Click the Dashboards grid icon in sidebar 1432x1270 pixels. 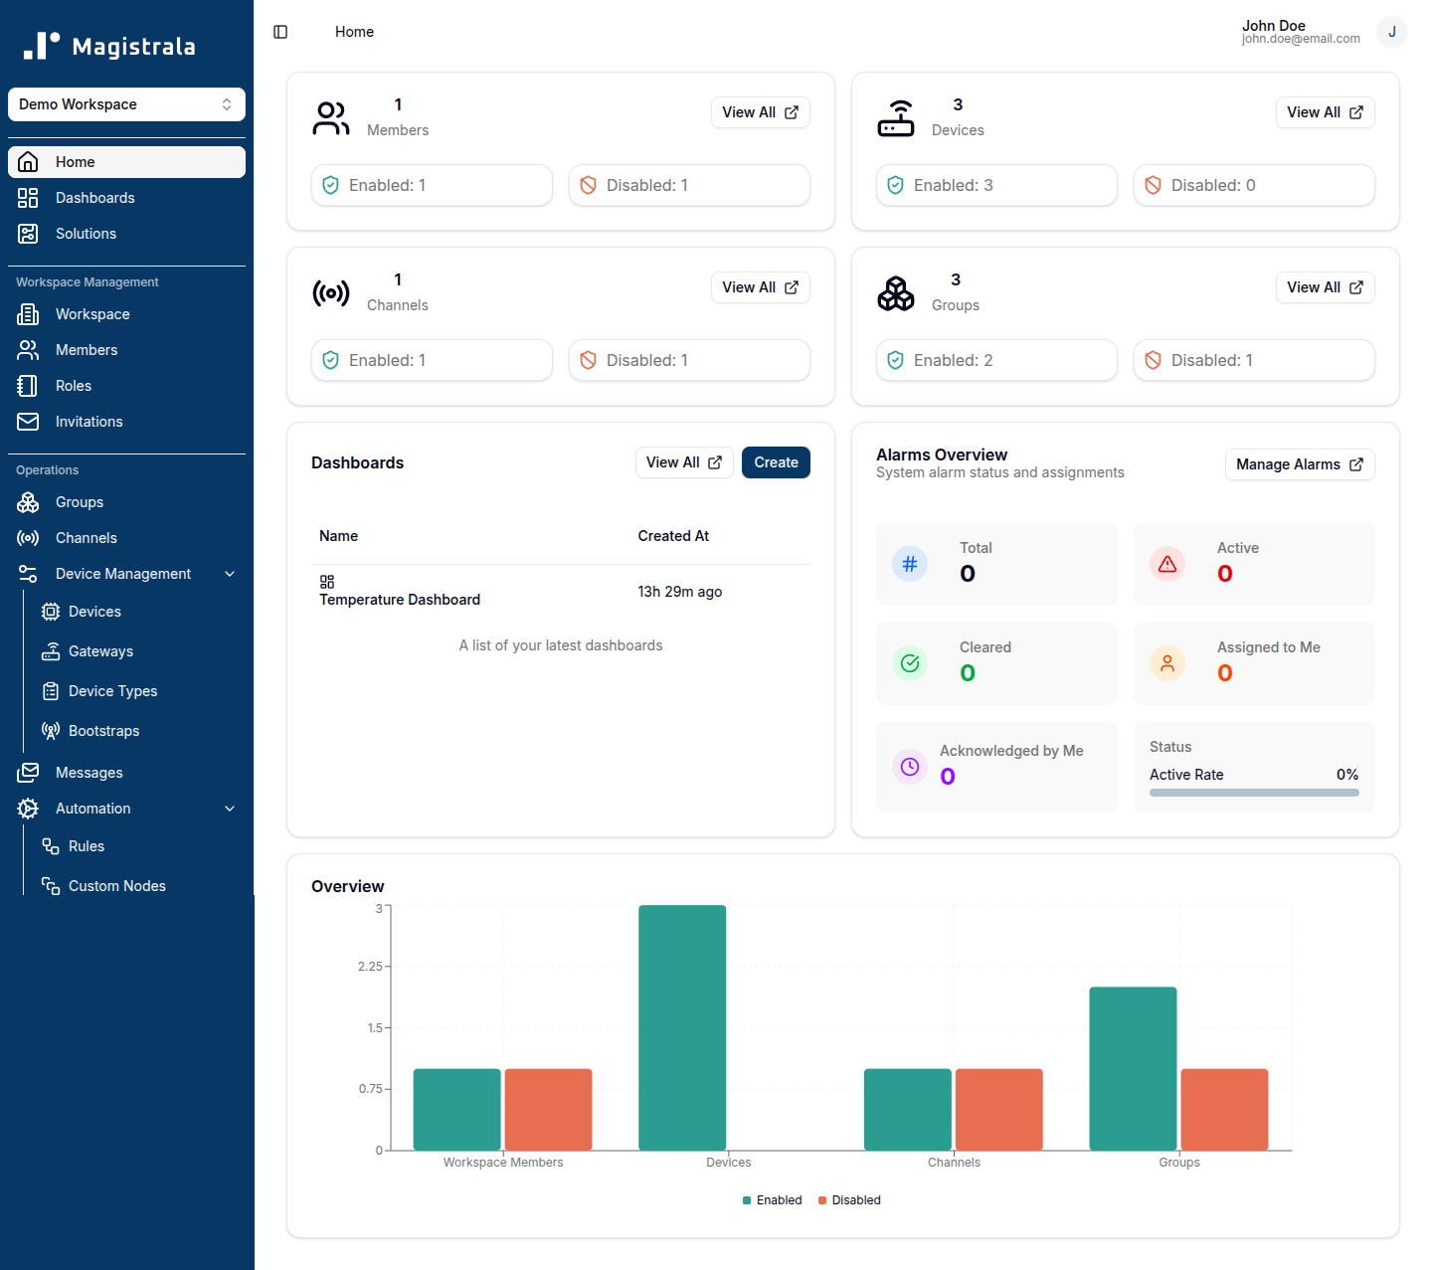pos(28,198)
